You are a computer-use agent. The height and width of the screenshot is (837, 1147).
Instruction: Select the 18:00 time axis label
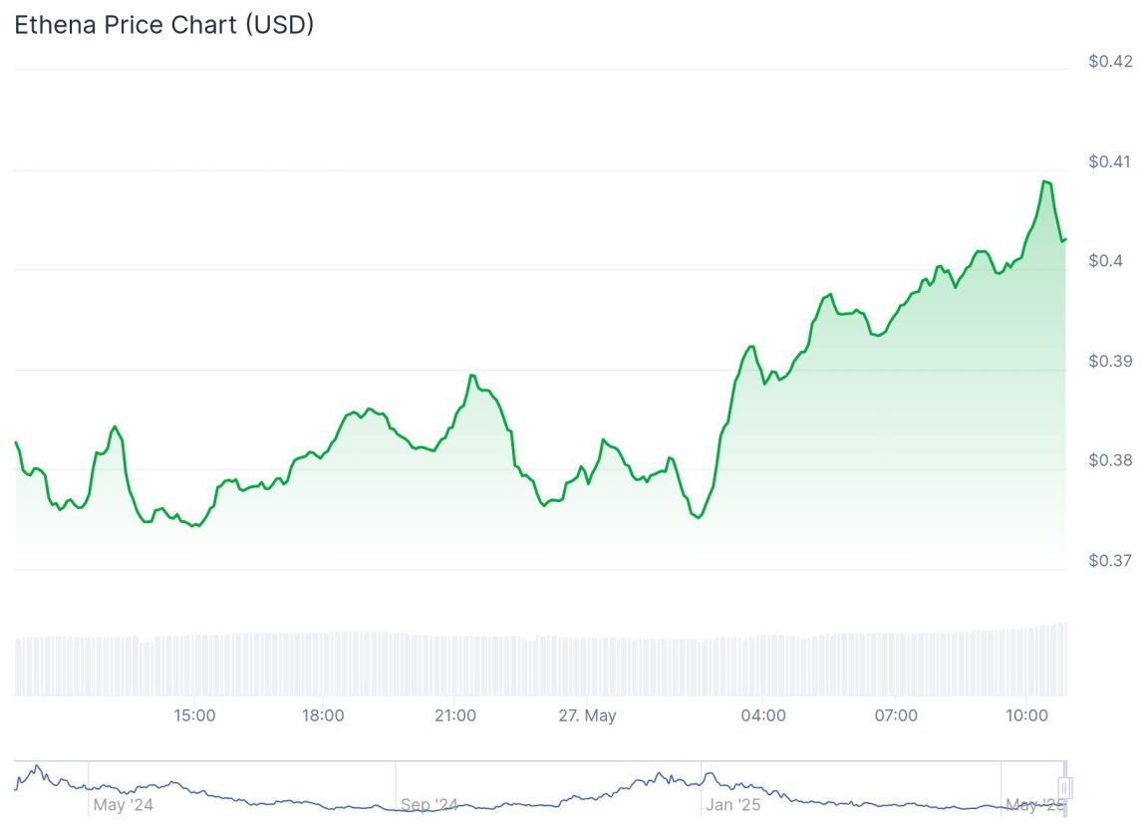point(324,715)
